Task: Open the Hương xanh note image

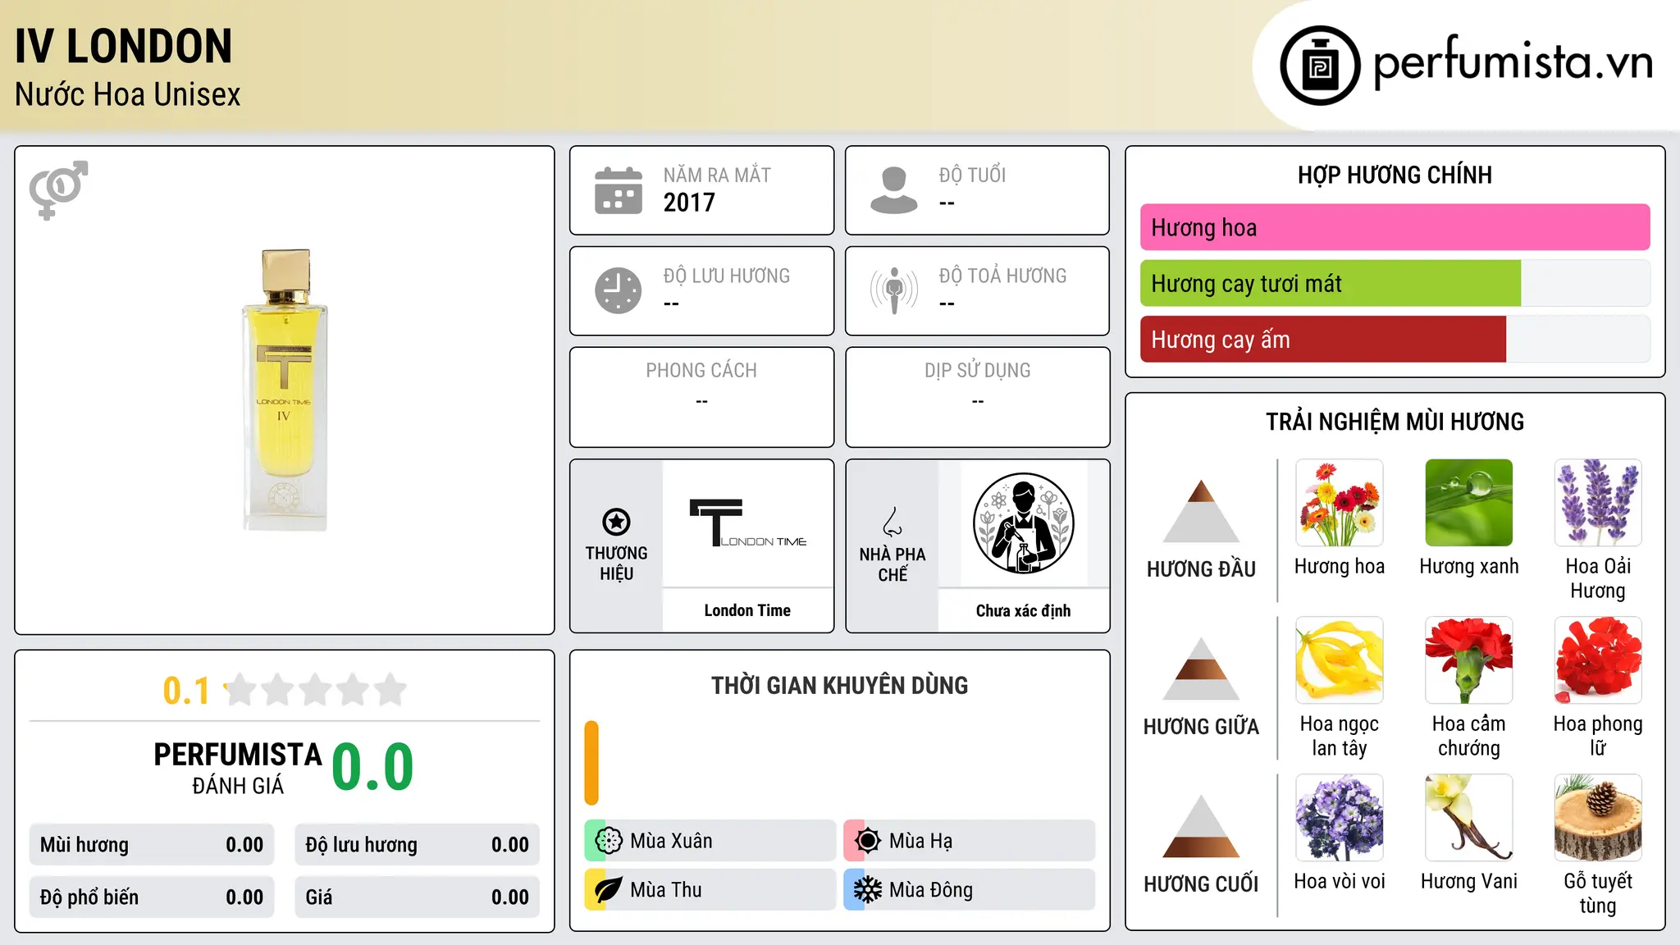Action: (x=1469, y=503)
